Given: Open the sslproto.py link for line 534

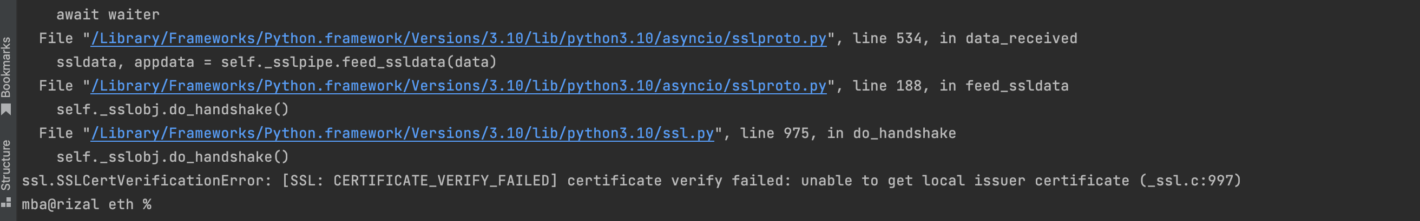Looking at the screenshot, I should (459, 38).
